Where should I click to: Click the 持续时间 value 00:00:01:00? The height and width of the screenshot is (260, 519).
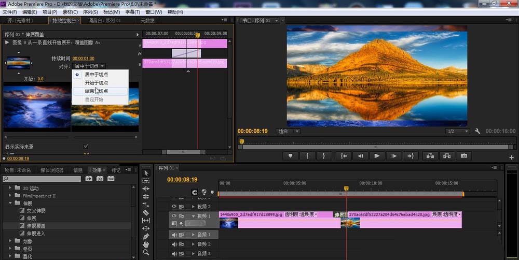84,59
